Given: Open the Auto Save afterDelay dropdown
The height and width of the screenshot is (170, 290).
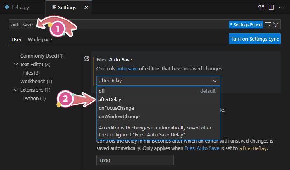Looking at the screenshot, I should tap(158, 81).
